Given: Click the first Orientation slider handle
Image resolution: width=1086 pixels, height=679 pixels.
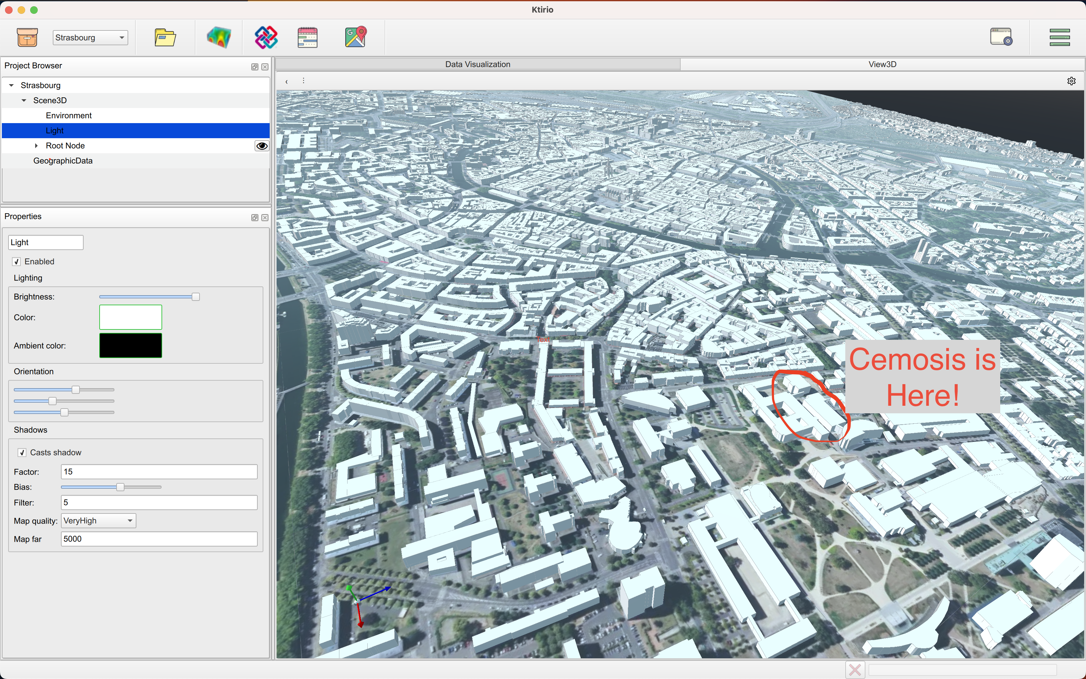Looking at the screenshot, I should 76,390.
